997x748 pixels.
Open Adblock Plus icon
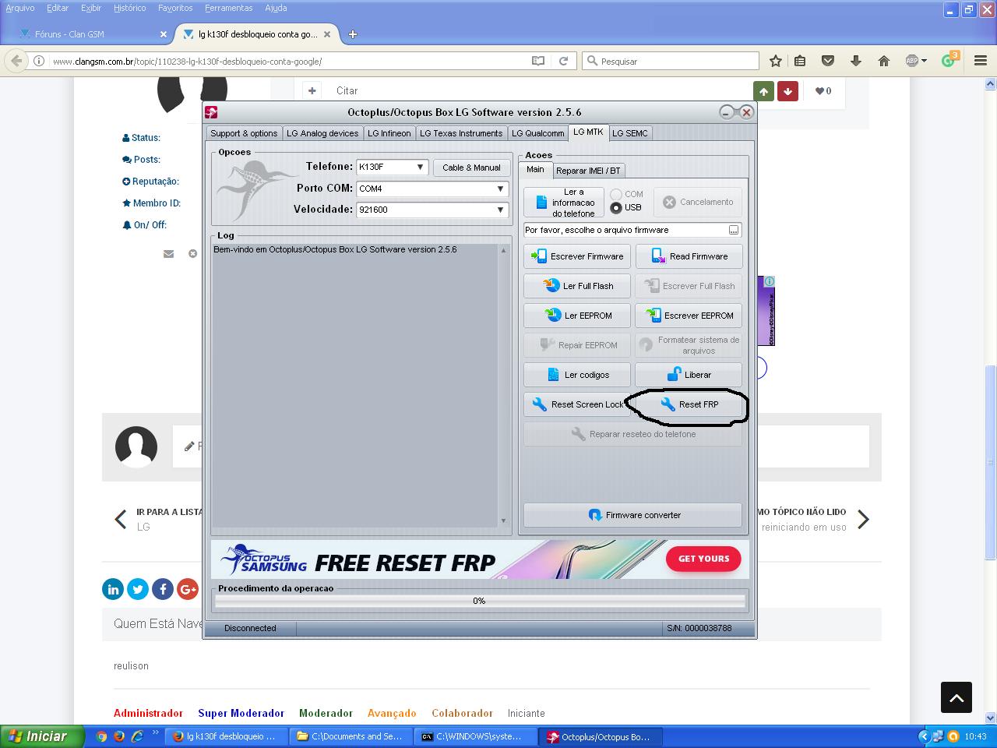(x=912, y=61)
